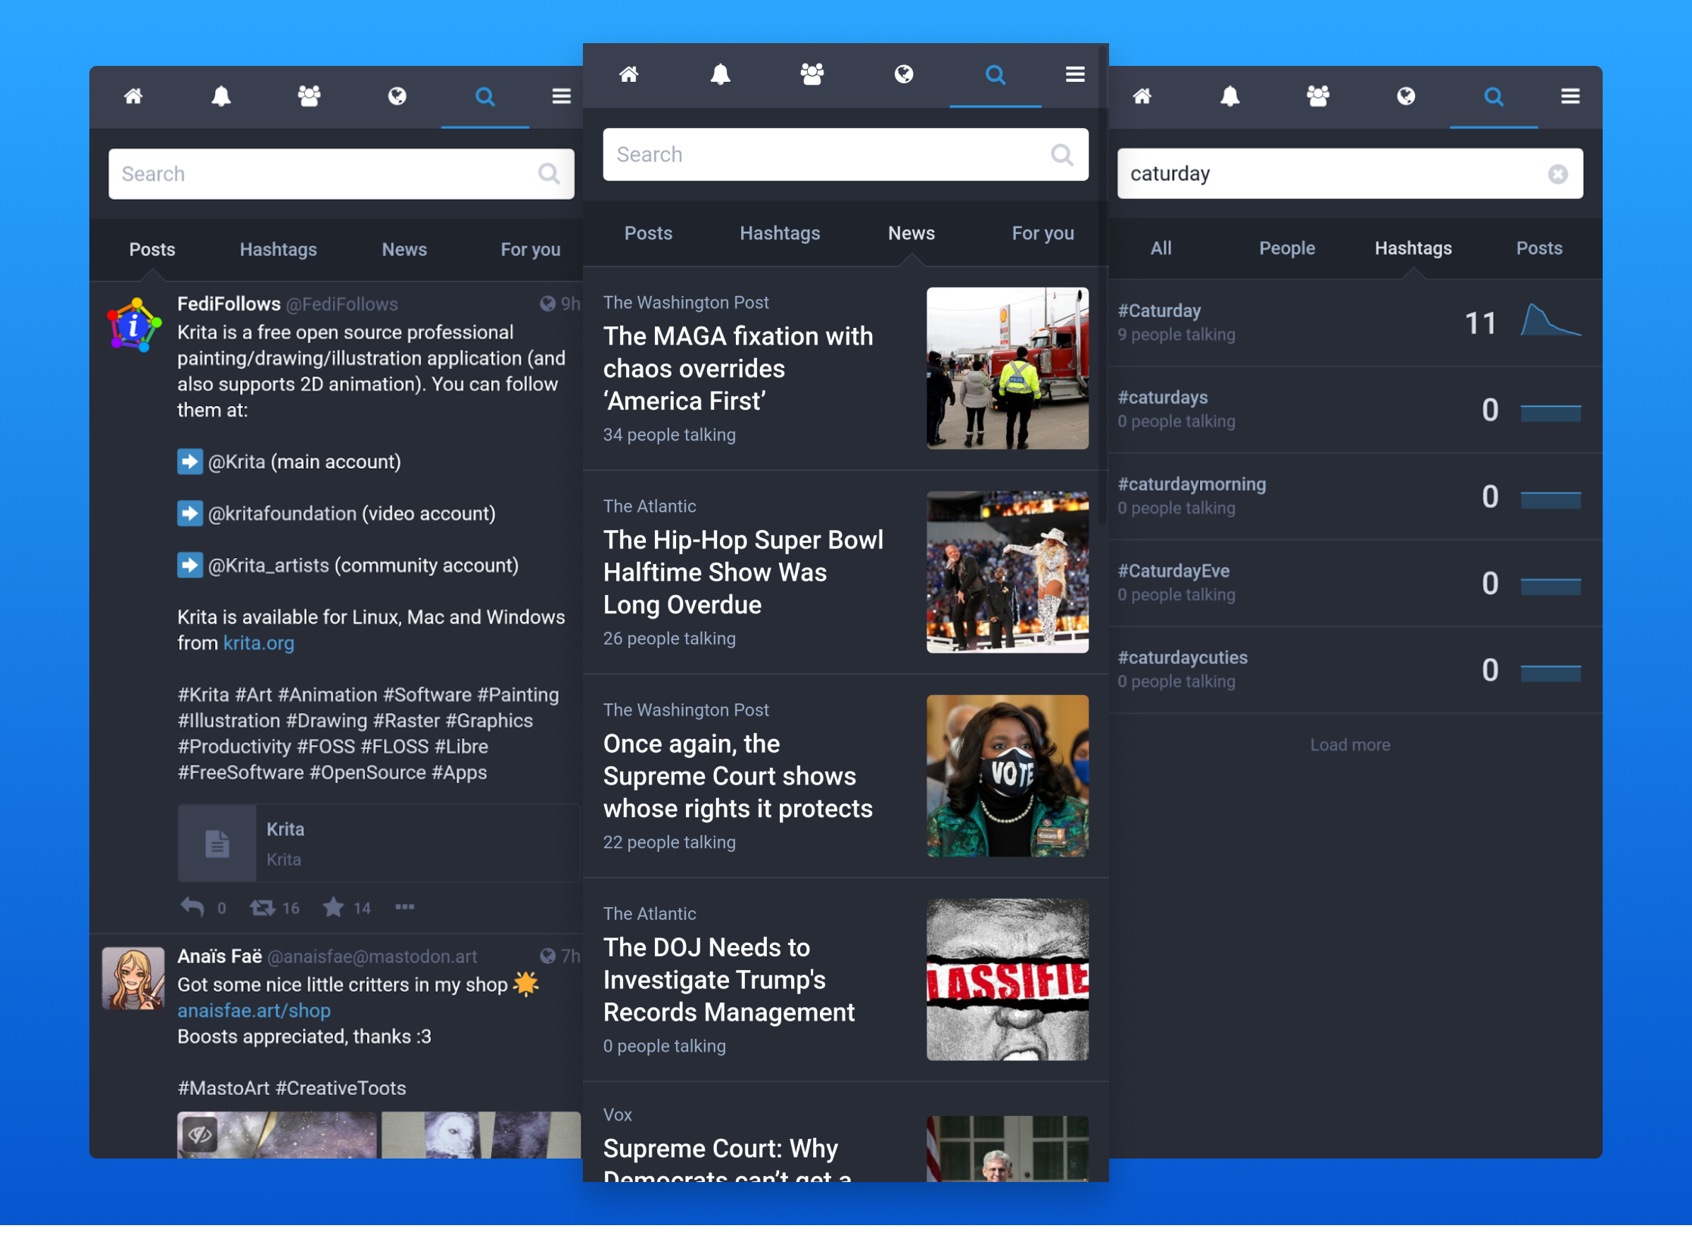Image resolution: width=1692 pixels, height=1235 pixels.
Task: Select the People tab in caturday results
Action: point(1286,248)
